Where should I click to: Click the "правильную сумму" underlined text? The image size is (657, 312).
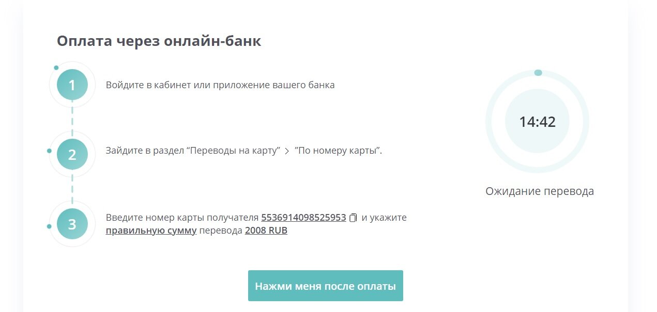tap(151, 231)
